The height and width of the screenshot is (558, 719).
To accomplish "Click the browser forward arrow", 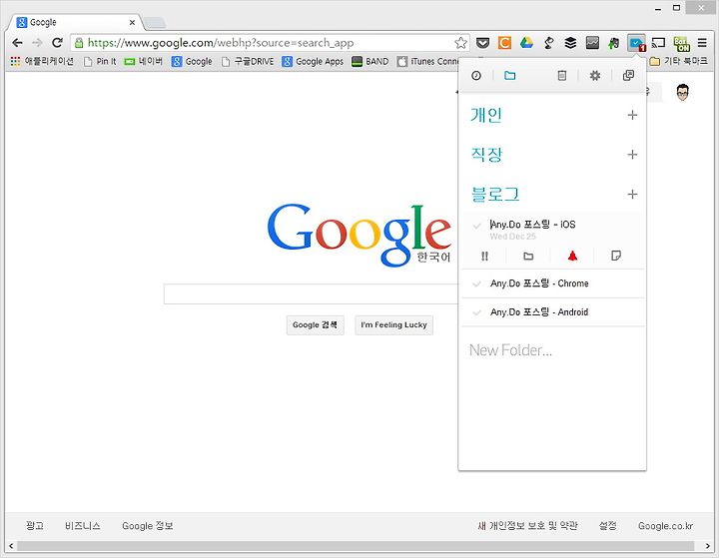I will [37, 43].
